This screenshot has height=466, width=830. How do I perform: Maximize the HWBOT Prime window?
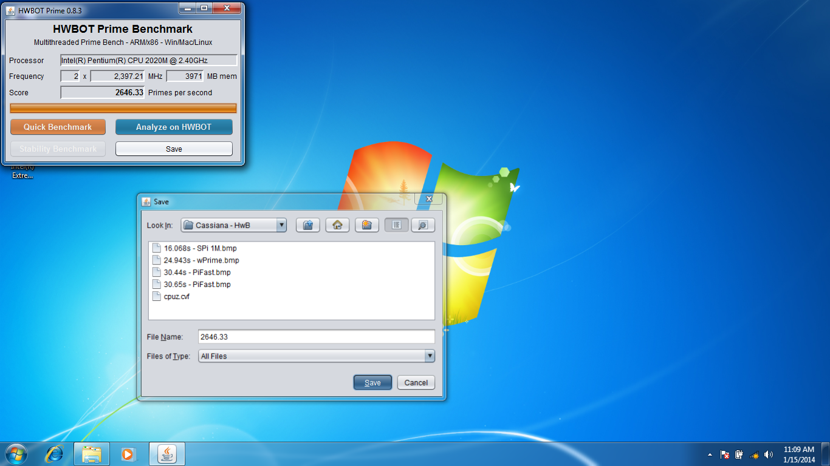tap(204, 8)
